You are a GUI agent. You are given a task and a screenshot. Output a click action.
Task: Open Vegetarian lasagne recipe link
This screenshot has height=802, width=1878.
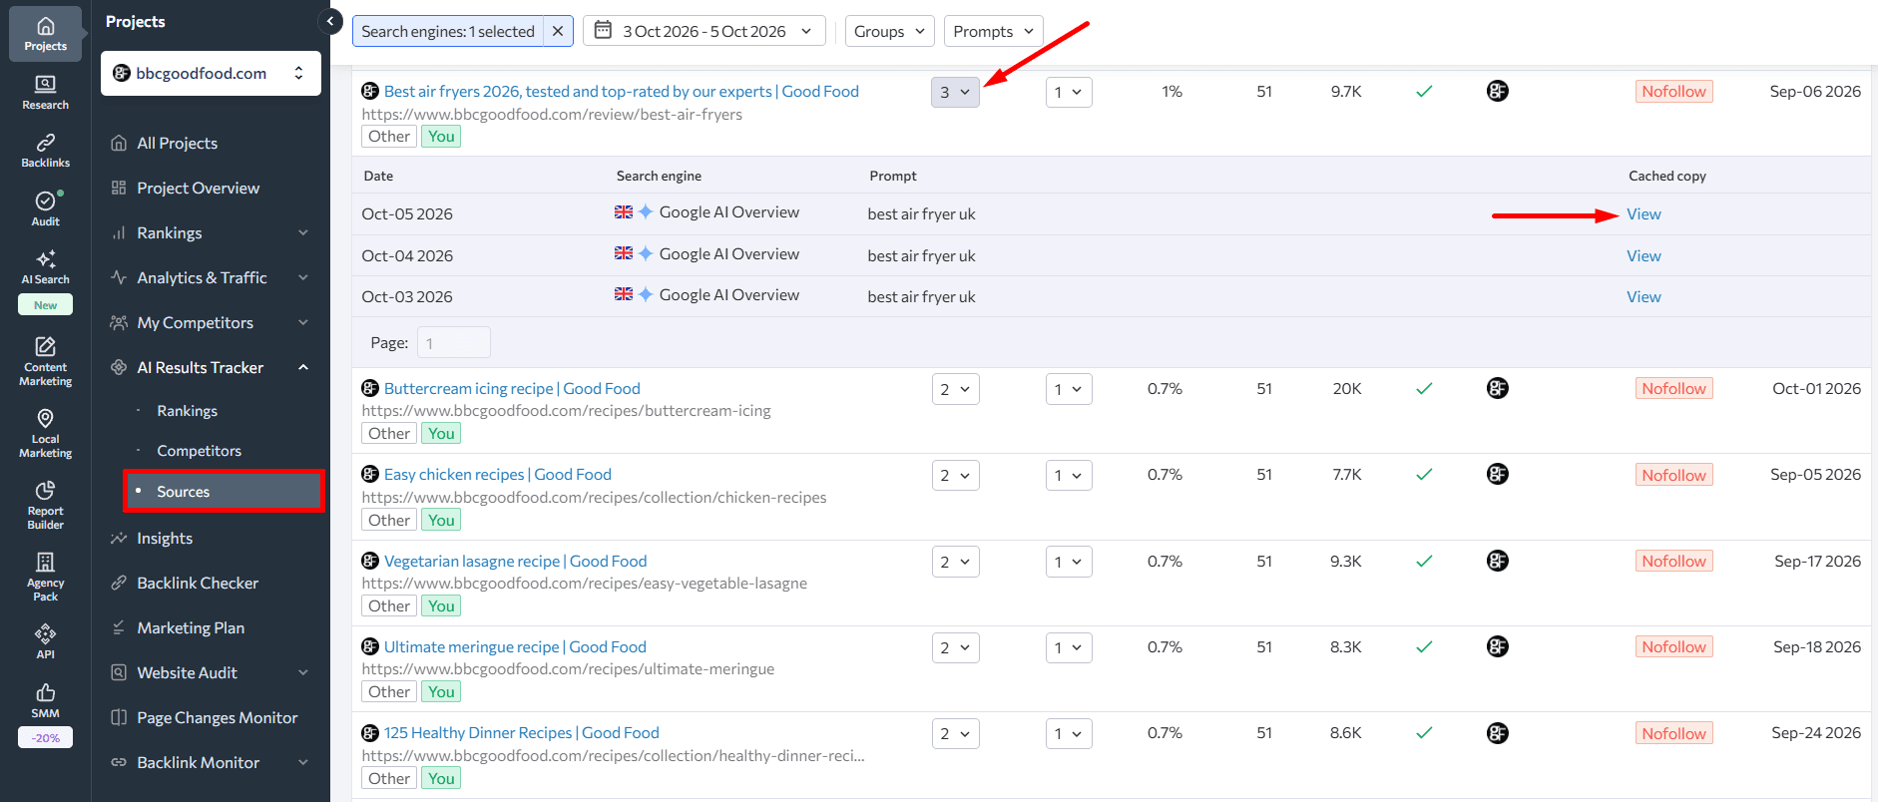click(515, 561)
